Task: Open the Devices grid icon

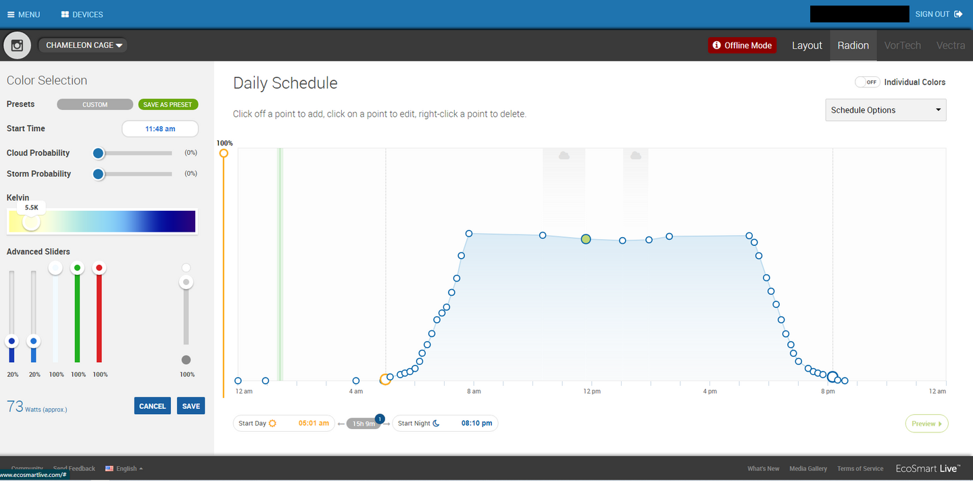Action: point(65,14)
